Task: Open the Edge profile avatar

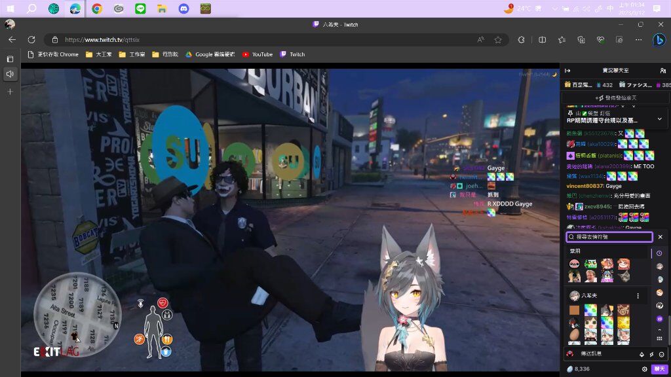Action: coord(9,24)
